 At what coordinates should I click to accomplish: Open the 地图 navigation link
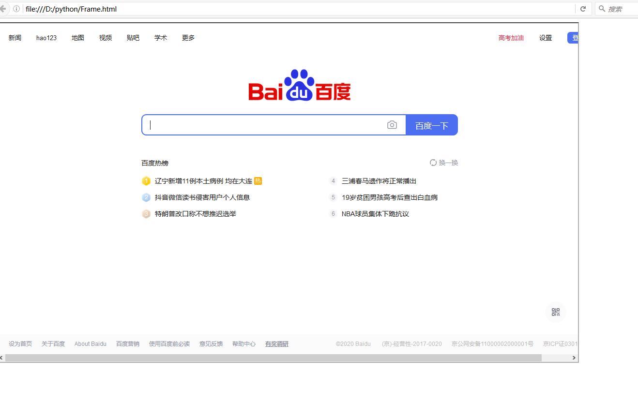78,38
